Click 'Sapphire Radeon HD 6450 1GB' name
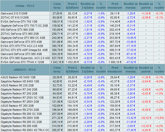This screenshot has height=132, width=165. pos(20,81)
